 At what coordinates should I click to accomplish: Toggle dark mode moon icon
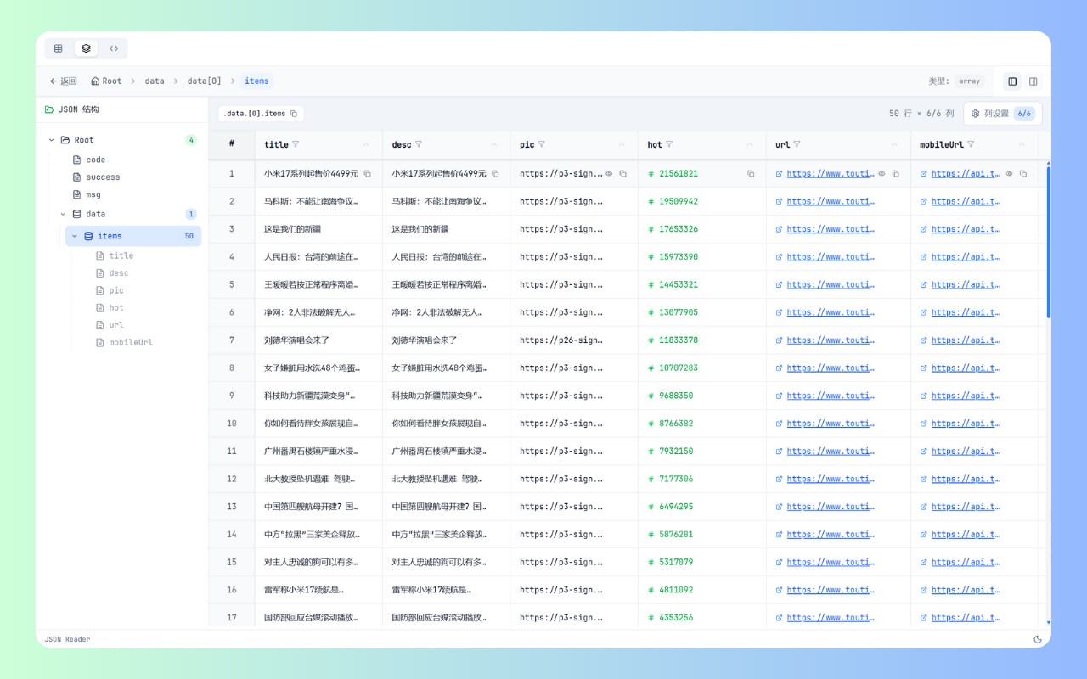pyautogui.click(x=1038, y=639)
